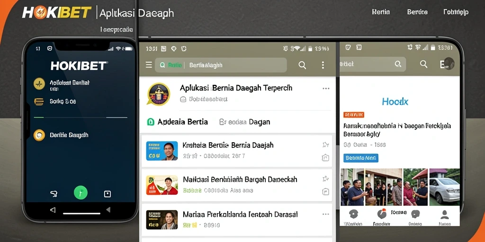Click the HOKIBET logo in the page header
This screenshot has width=485, height=242.
coord(57,13)
